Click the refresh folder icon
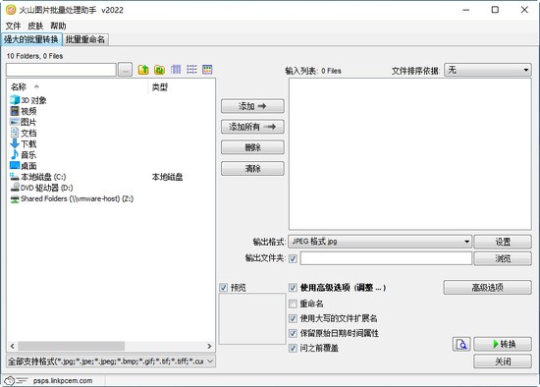The width and height of the screenshot is (540, 387). 159,70
